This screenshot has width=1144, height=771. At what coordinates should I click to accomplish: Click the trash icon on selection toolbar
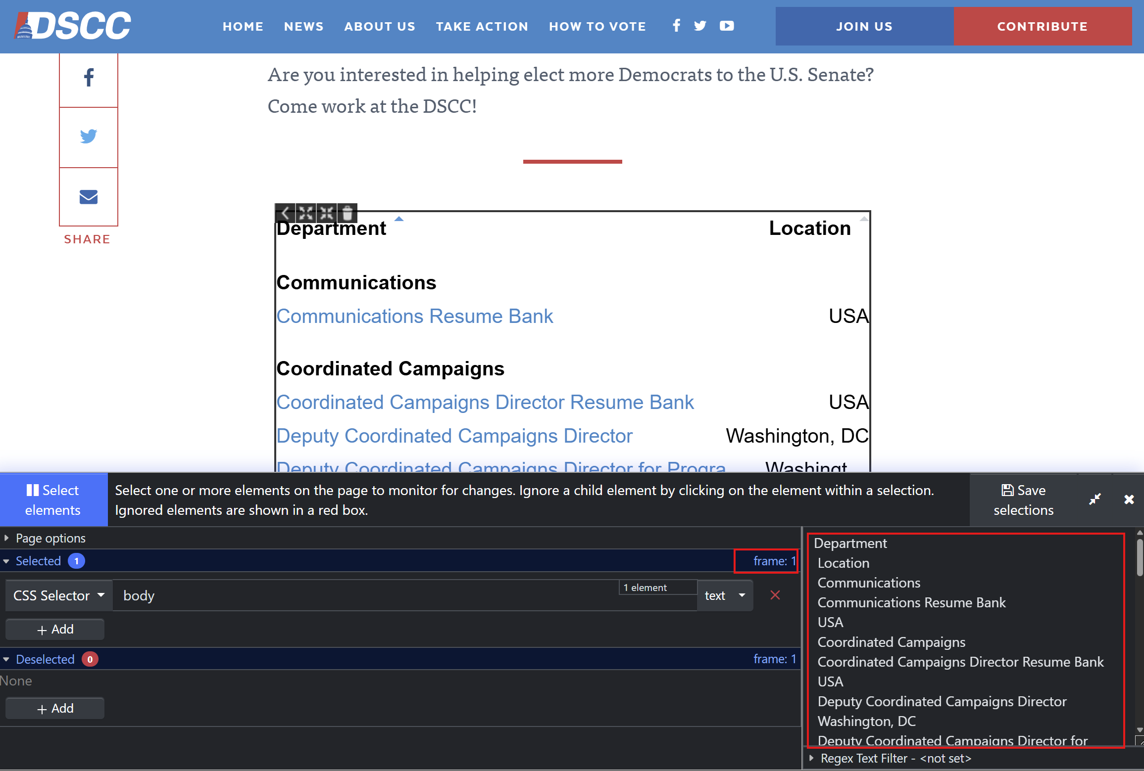click(348, 213)
